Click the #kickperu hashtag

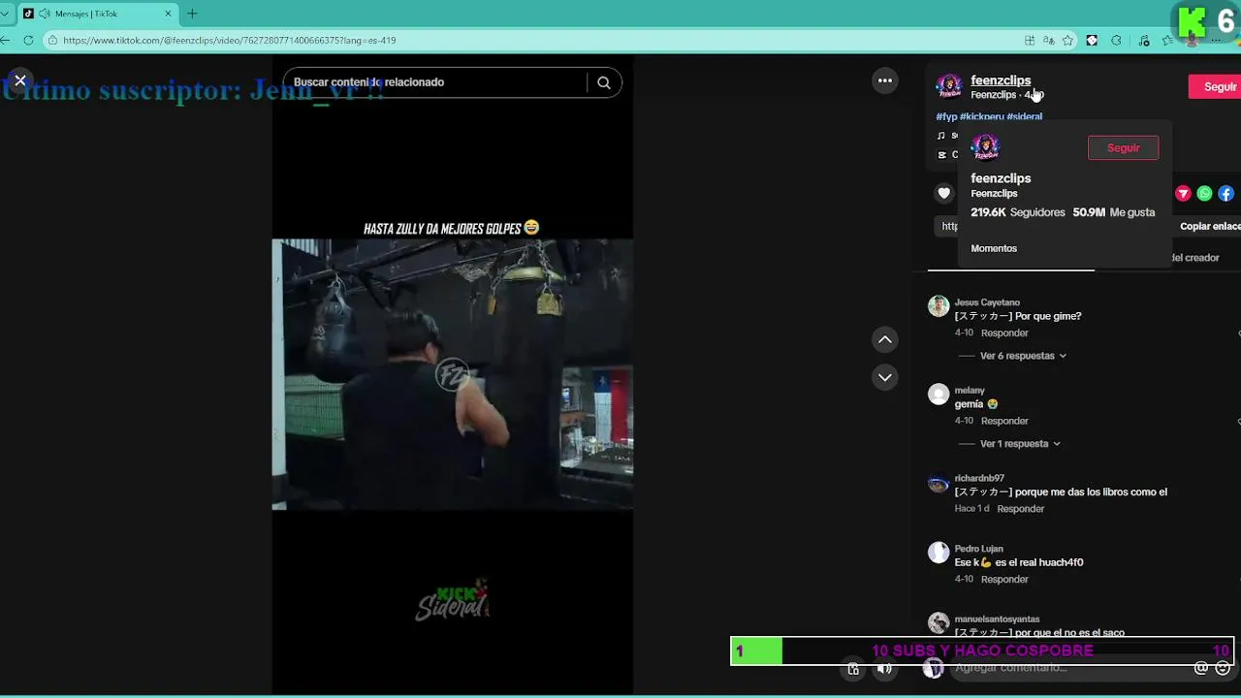click(x=981, y=116)
